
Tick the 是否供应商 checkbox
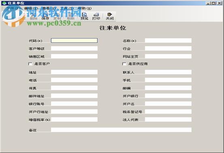click(124, 64)
